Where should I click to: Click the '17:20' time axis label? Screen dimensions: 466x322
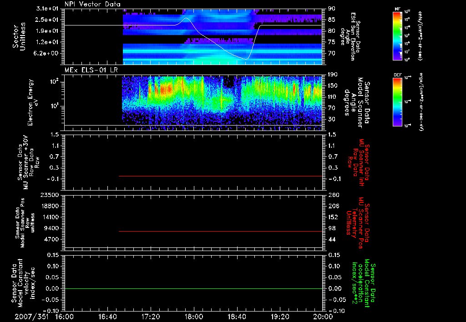(151, 317)
